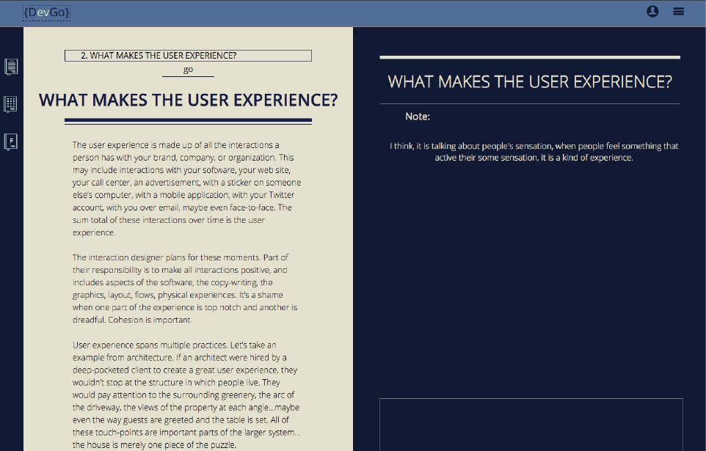The width and height of the screenshot is (706, 451).
Task: Click the grid notebook icon in the sidebar
Action: click(x=11, y=103)
